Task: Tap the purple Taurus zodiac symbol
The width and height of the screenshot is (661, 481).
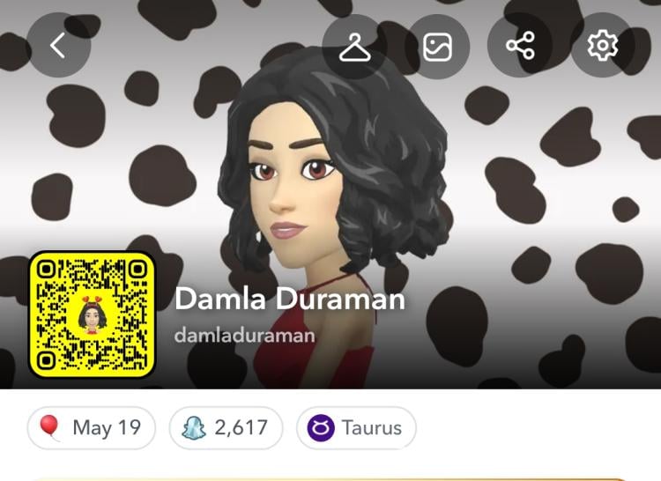Action: pos(321,428)
